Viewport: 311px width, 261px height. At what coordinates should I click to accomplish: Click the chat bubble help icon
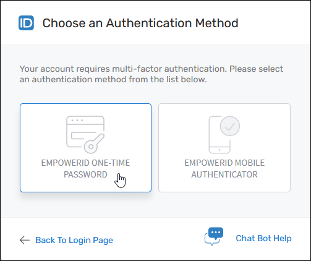click(214, 236)
